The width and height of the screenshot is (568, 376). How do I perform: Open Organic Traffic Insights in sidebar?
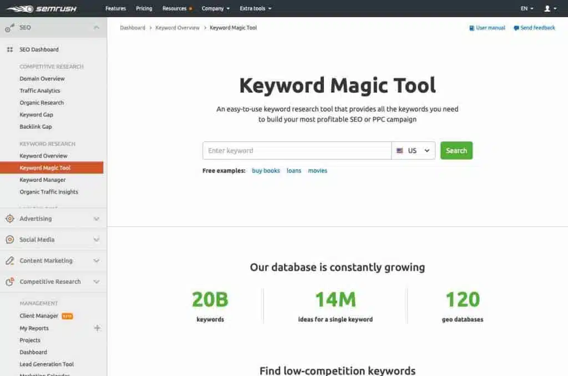[49, 192]
